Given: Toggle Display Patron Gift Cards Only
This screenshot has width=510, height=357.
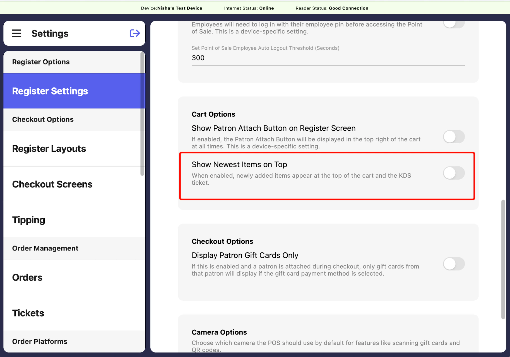Looking at the screenshot, I should pos(454,264).
